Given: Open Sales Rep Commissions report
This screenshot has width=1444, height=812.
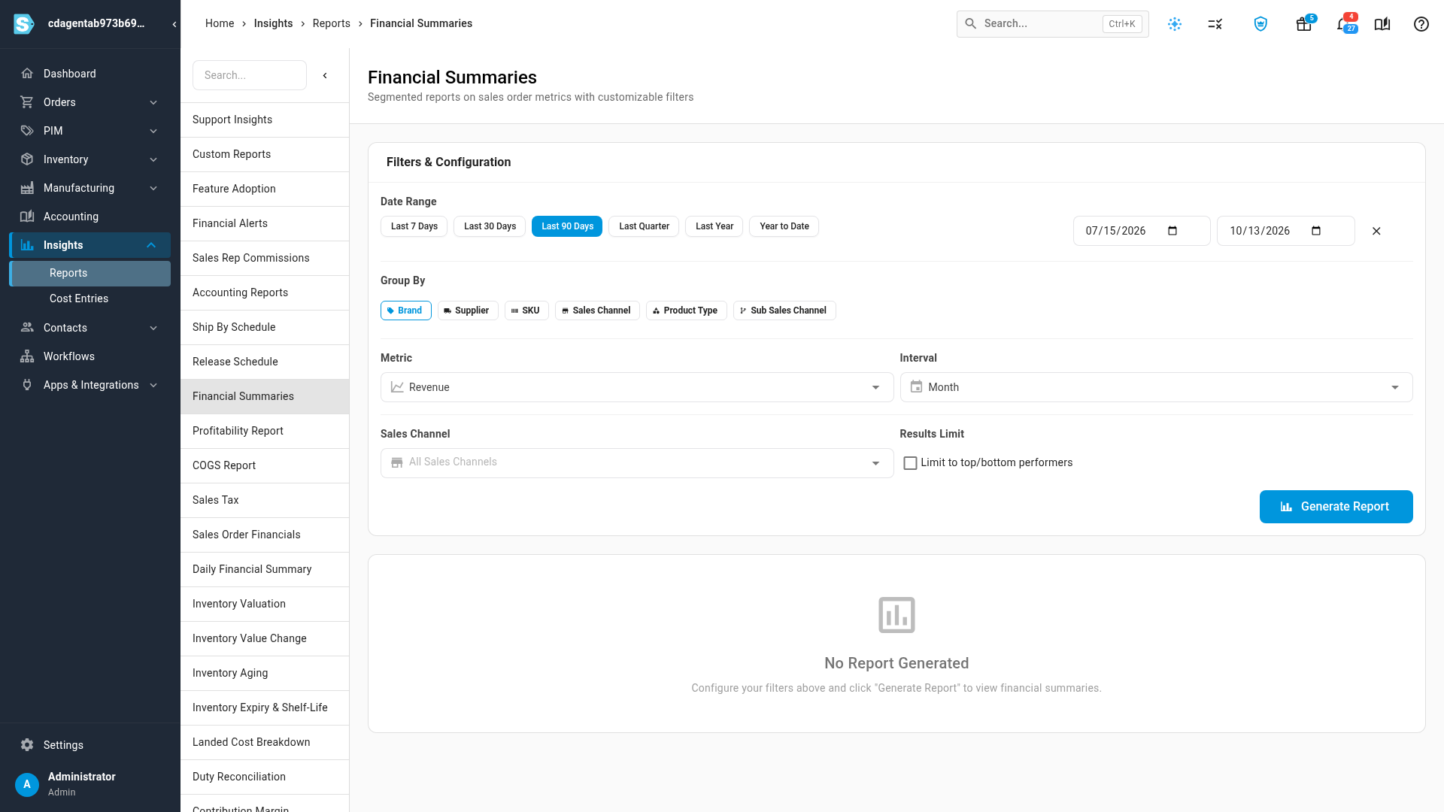Looking at the screenshot, I should pyautogui.click(x=265, y=258).
